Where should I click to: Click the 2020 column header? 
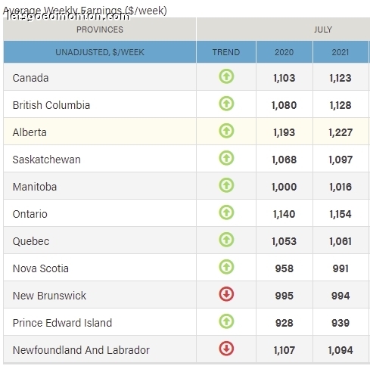(x=284, y=52)
